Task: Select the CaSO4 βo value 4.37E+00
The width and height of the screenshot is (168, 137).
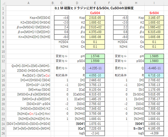Action: (95, 32)
